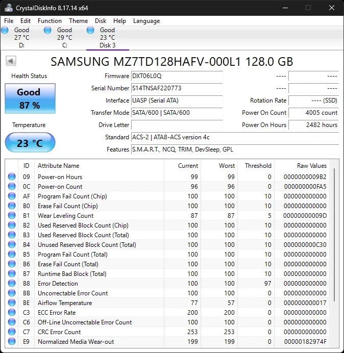The height and width of the screenshot is (353, 344).
Task: Click the Transfer Mode field
Action: coord(177,113)
